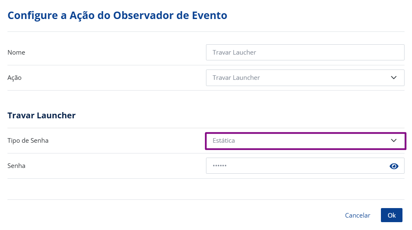The width and height of the screenshot is (412, 230).
Task: Click the masked password dots
Action: tap(220, 166)
